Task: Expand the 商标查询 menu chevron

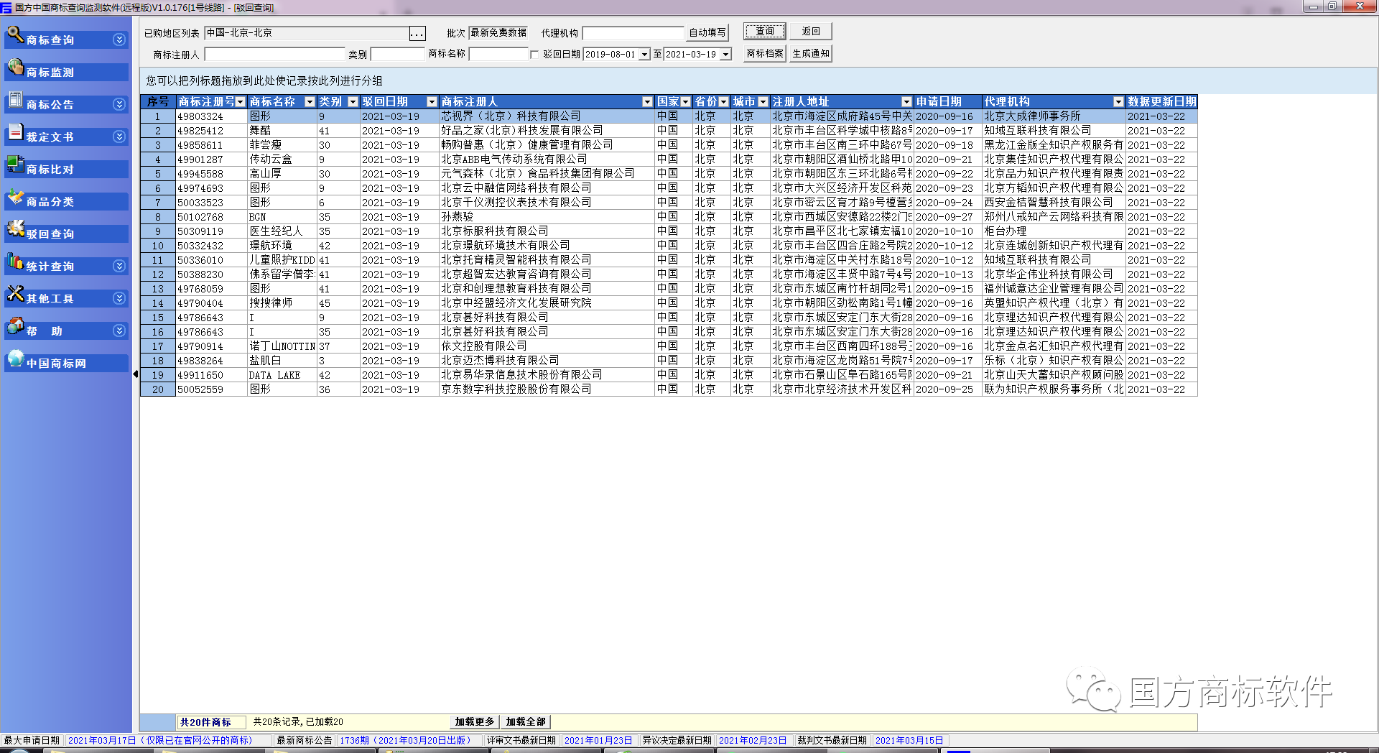Action: [119, 40]
